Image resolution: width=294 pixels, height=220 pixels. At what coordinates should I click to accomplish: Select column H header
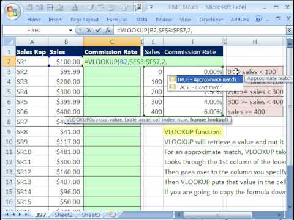pos(255,42)
